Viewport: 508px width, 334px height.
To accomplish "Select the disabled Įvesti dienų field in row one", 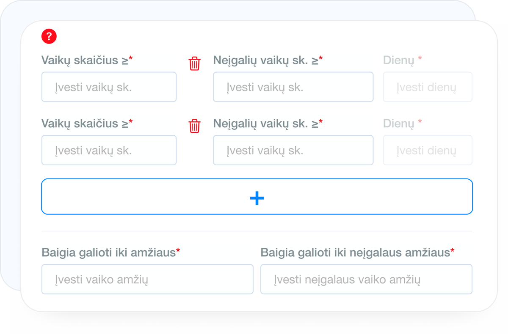I will pos(427,87).
